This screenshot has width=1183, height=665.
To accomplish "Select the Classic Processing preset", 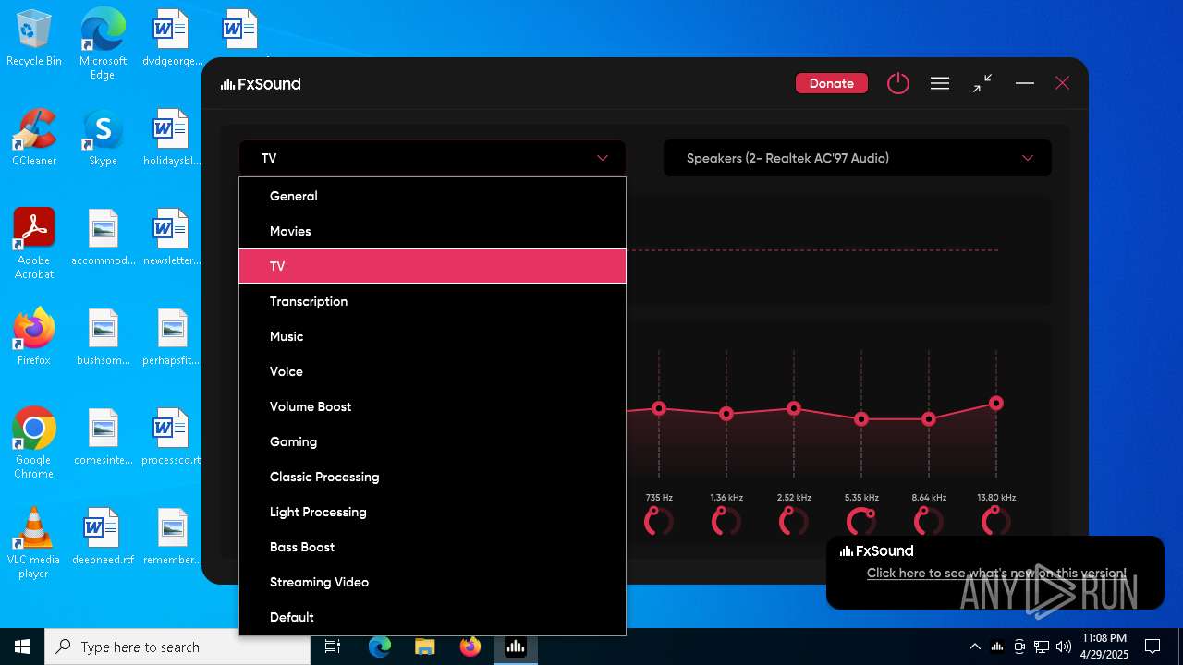I will tap(433, 477).
